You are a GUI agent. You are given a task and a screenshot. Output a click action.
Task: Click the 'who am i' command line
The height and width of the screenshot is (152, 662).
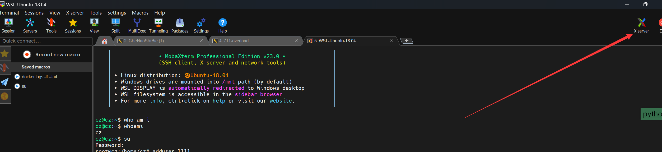137,120
